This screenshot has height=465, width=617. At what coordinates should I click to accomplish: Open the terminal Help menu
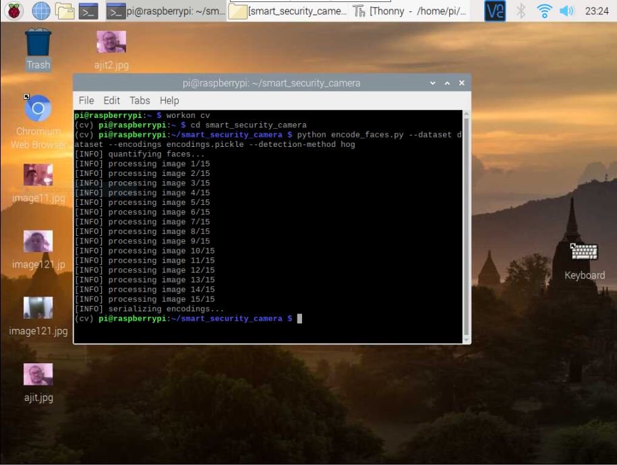click(169, 100)
